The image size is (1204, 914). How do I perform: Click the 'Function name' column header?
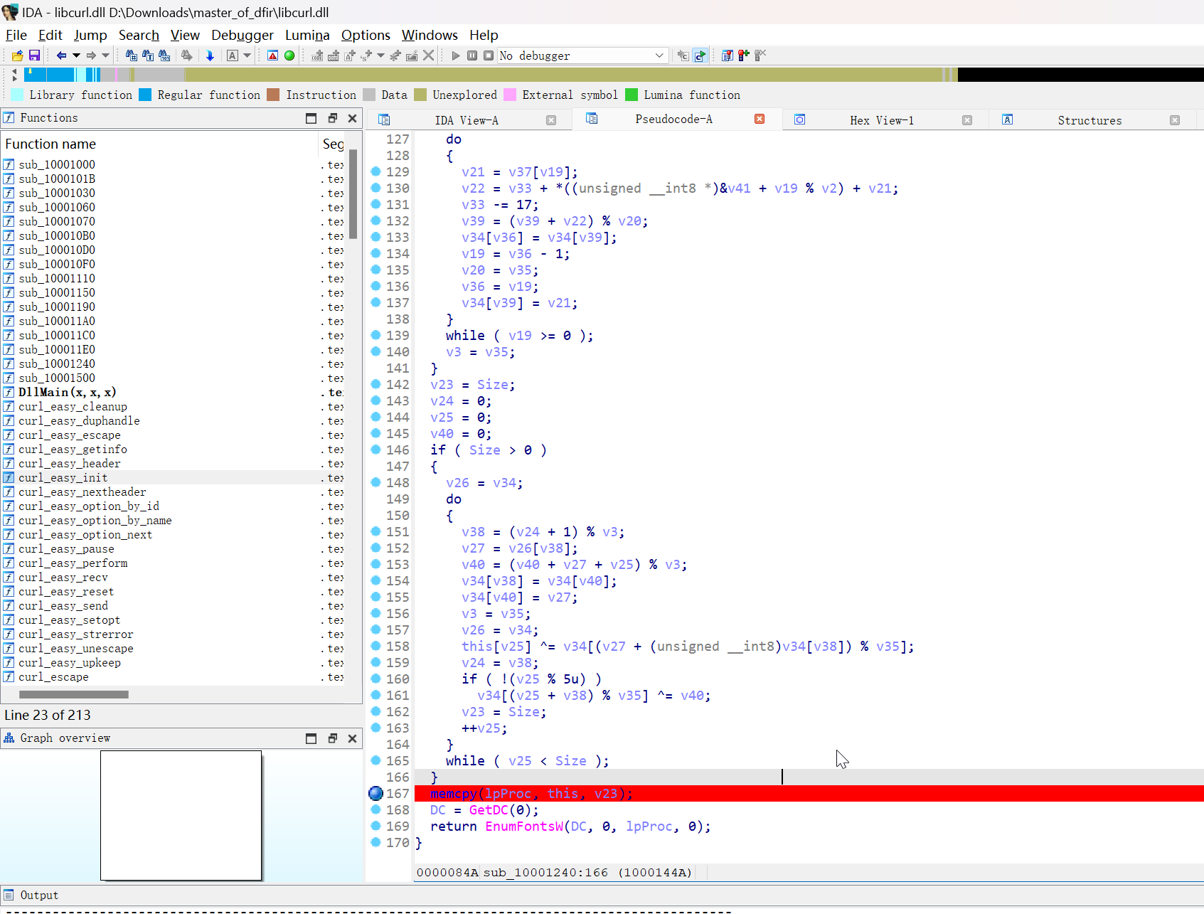[159, 144]
